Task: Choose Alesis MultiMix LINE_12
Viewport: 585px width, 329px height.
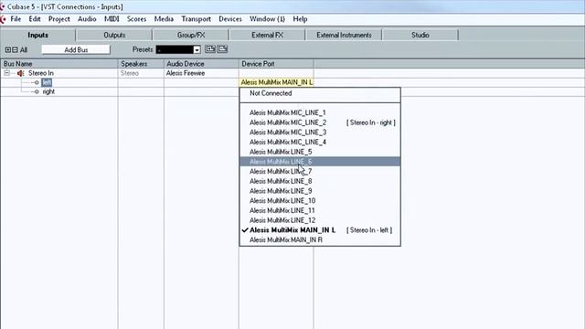Action: click(x=320, y=220)
